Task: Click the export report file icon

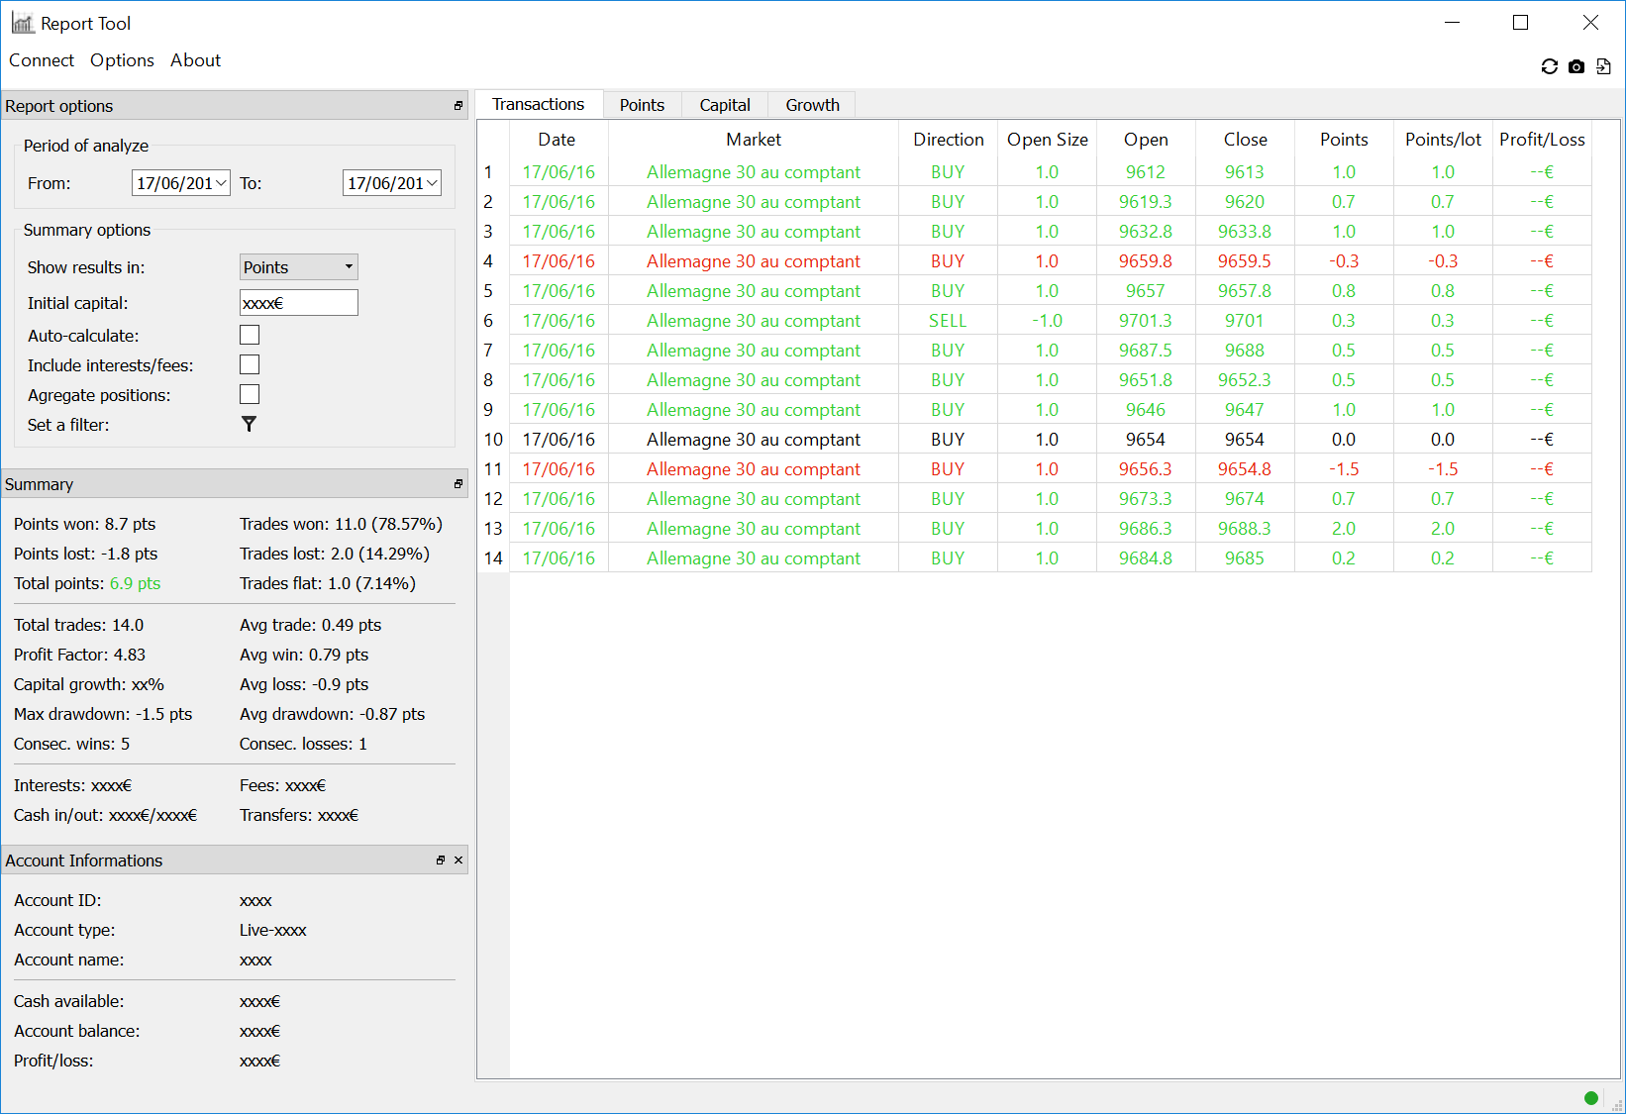Action: click(x=1603, y=66)
